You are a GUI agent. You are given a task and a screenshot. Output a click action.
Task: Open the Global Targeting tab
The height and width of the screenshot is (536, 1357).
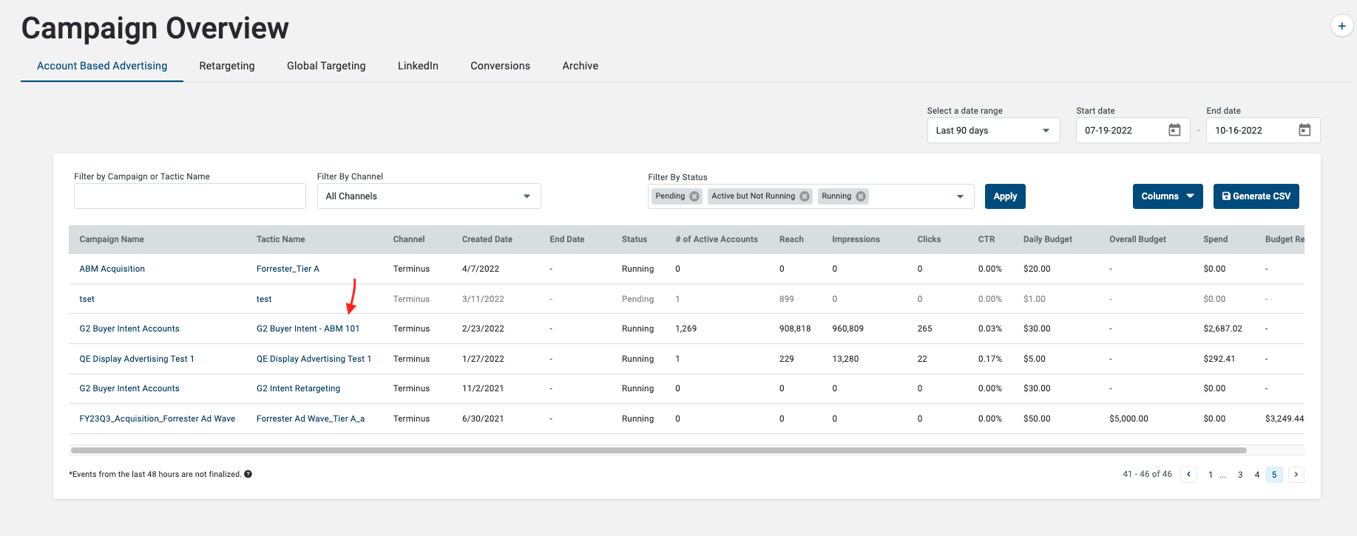(326, 66)
